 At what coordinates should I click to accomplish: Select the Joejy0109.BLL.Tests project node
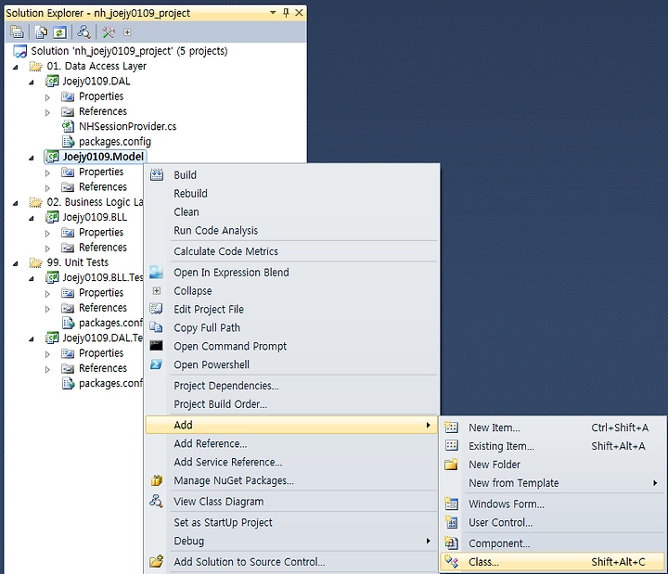click(x=103, y=277)
